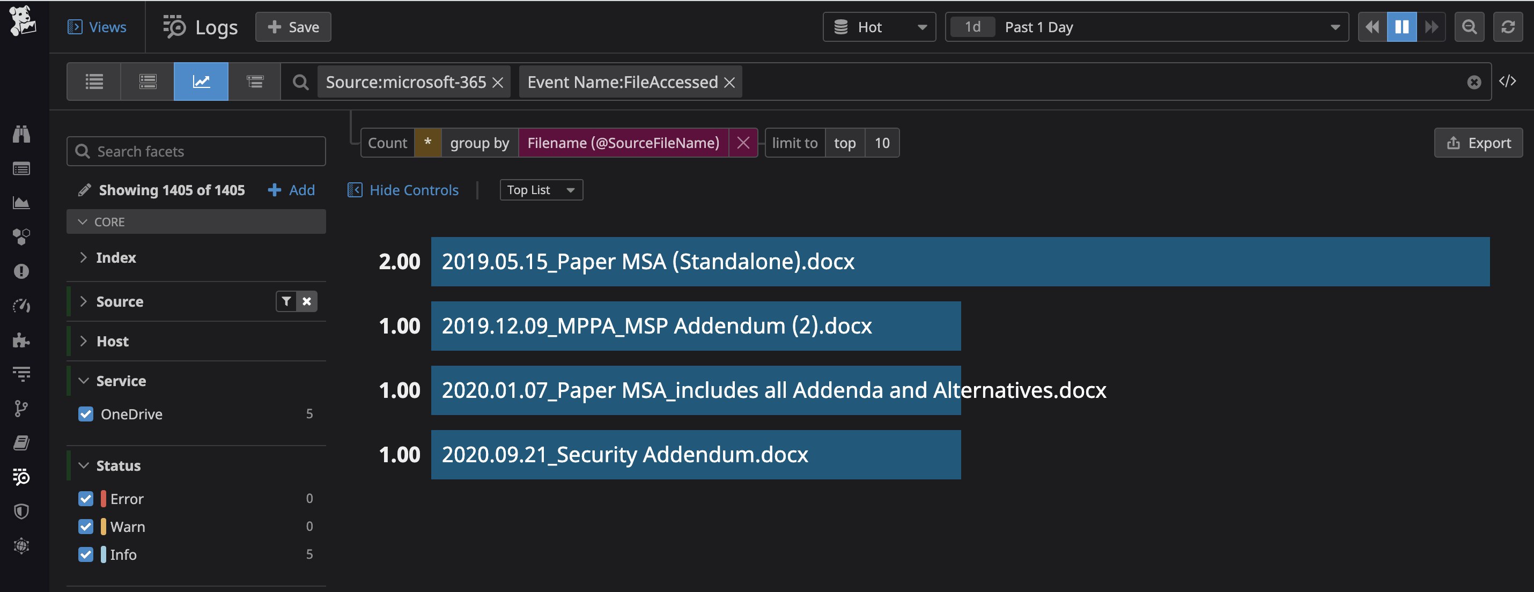The height and width of the screenshot is (592, 1534).
Task: Clear the search query with X icon
Action: 1474,82
